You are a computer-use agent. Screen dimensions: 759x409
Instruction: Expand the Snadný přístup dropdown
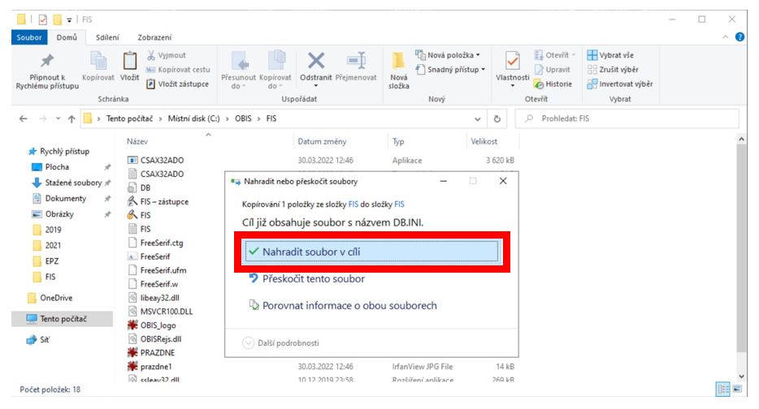point(449,70)
